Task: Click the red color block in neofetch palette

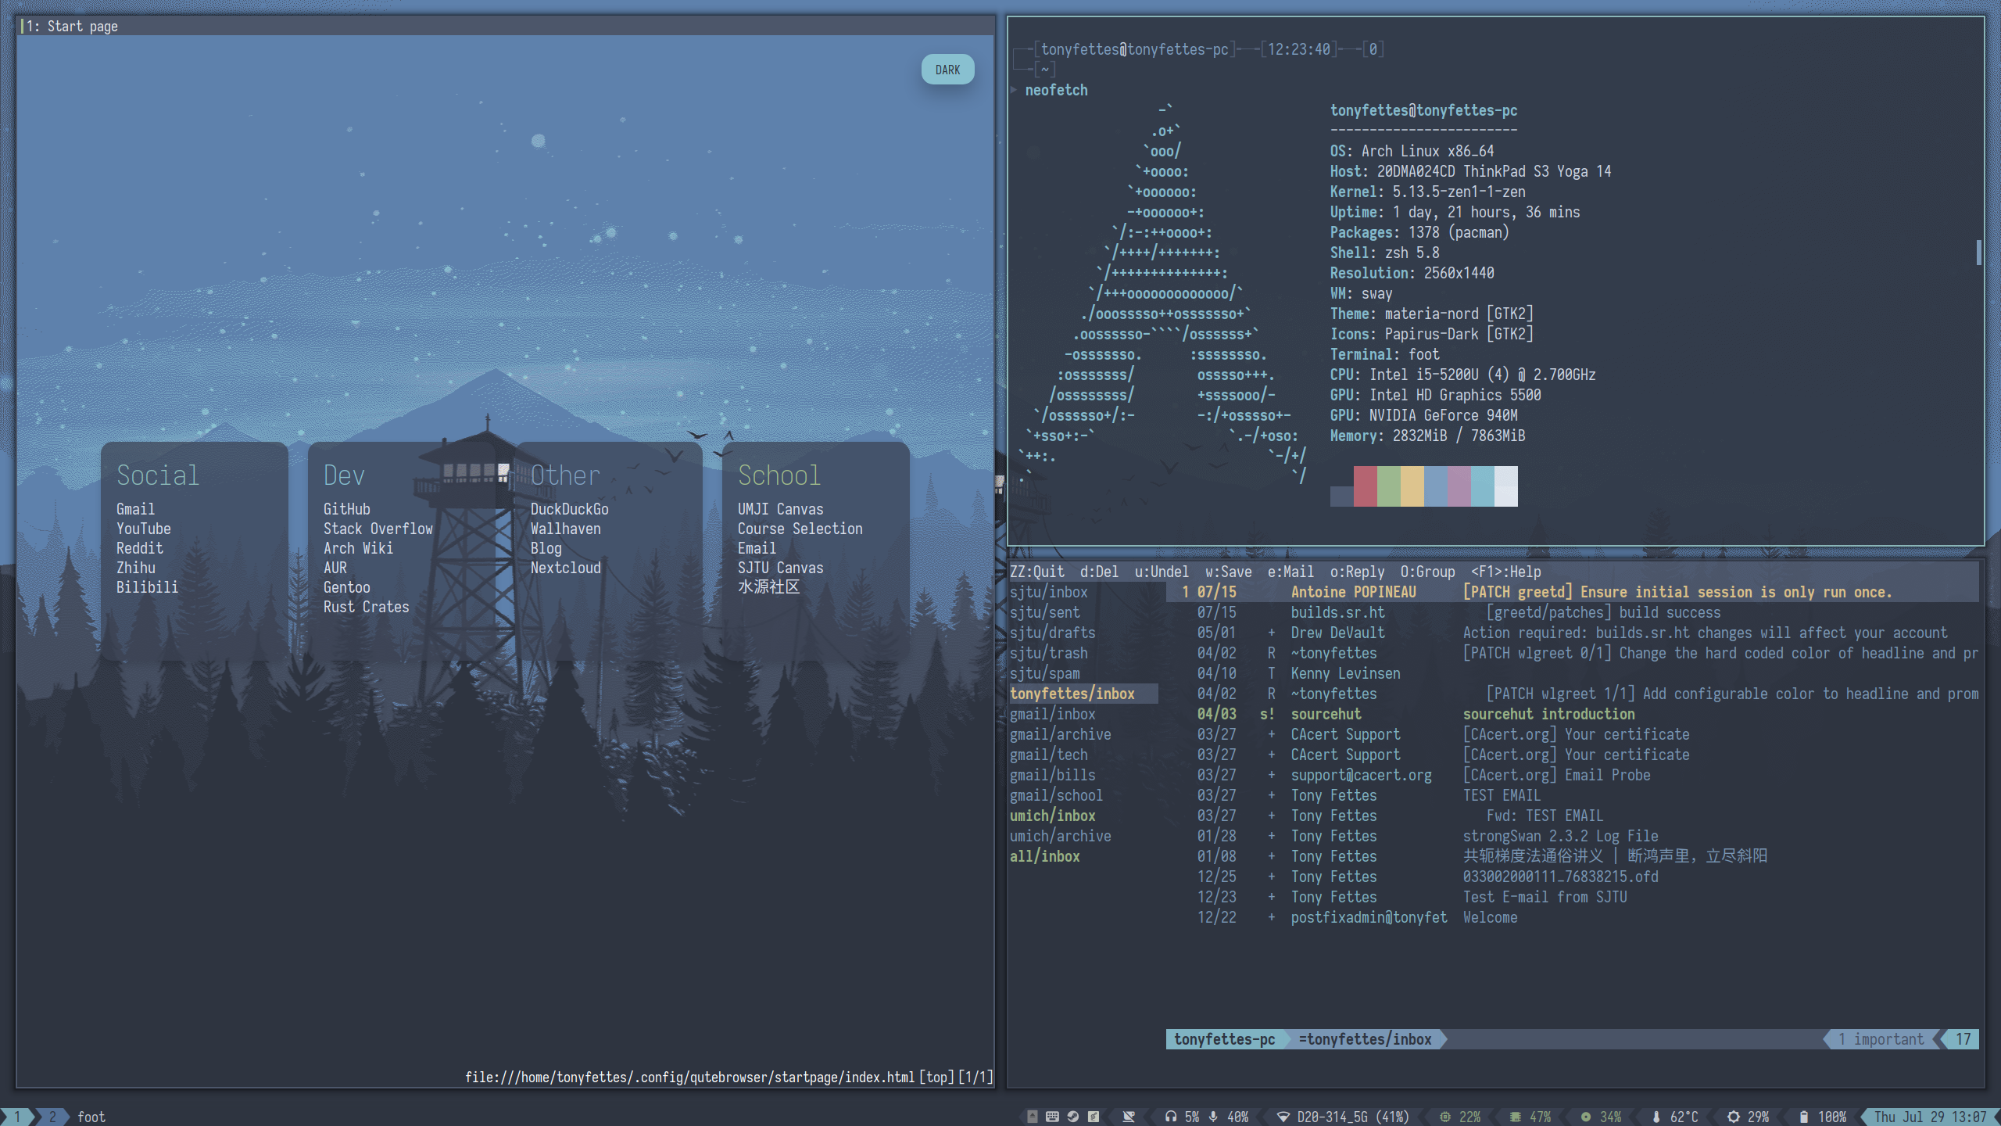Action: (x=1365, y=486)
